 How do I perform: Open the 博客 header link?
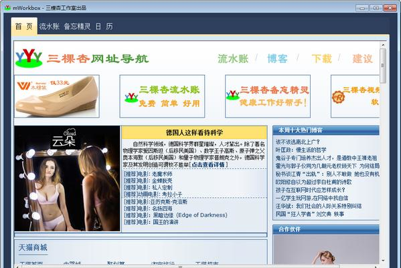[277, 59]
